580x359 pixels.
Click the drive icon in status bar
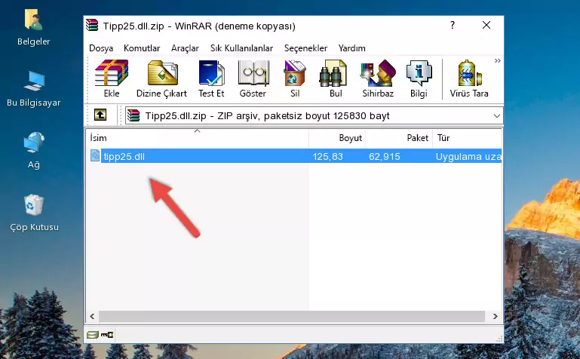tap(92, 335)
